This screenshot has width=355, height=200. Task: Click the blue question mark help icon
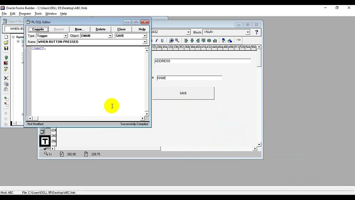(257, 32)
